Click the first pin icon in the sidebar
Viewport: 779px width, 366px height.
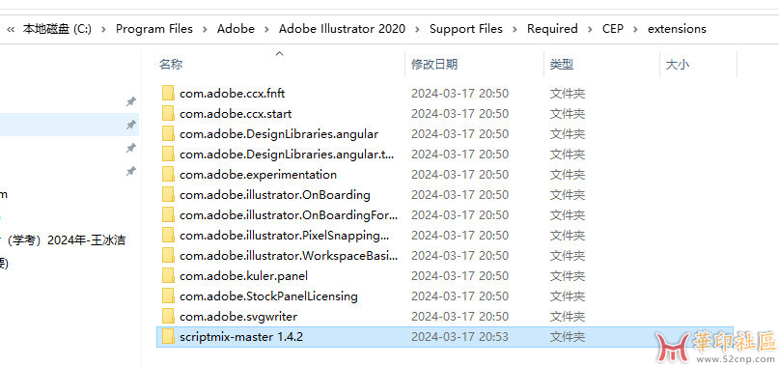[x=130, y=101]
